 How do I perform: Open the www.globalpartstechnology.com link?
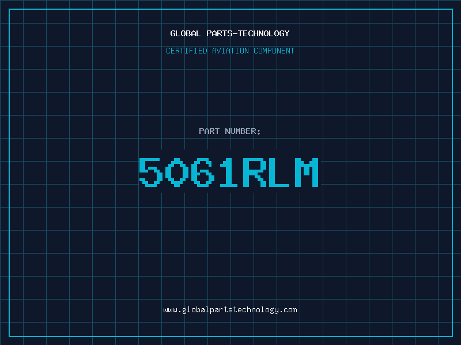(x=230, y=310)
